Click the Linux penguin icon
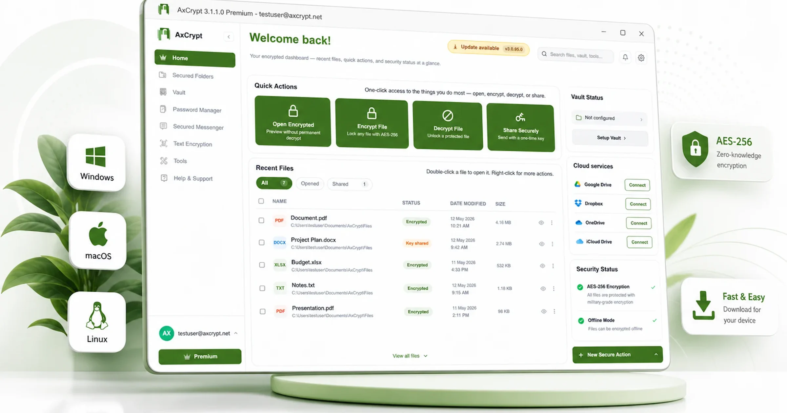This screenshot has height=413, width=787. 97,315
